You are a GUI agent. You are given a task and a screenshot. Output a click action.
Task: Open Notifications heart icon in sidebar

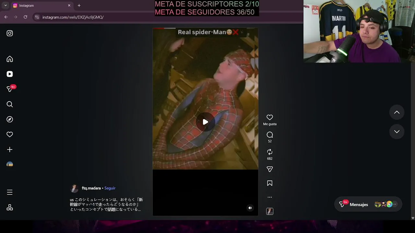point(10,134)
